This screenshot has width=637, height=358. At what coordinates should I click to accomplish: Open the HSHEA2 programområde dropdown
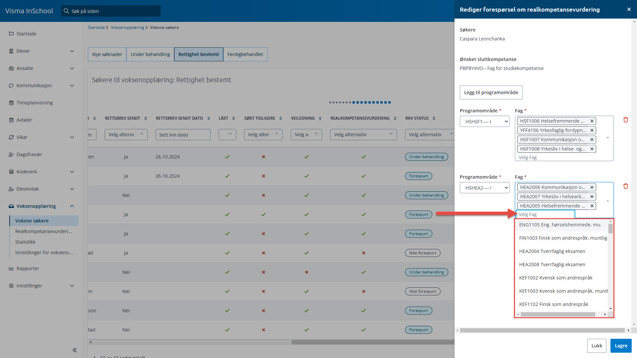pyautogui.click(x=484, y=188)
